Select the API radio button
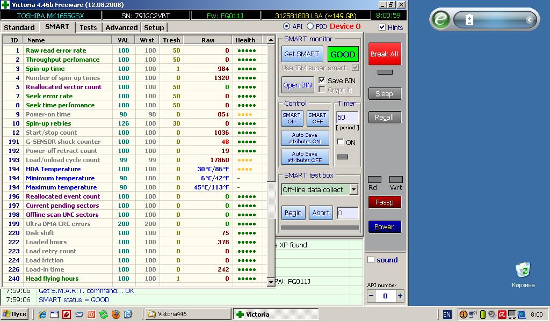This screenshot has height=322, width=550. 287,26
